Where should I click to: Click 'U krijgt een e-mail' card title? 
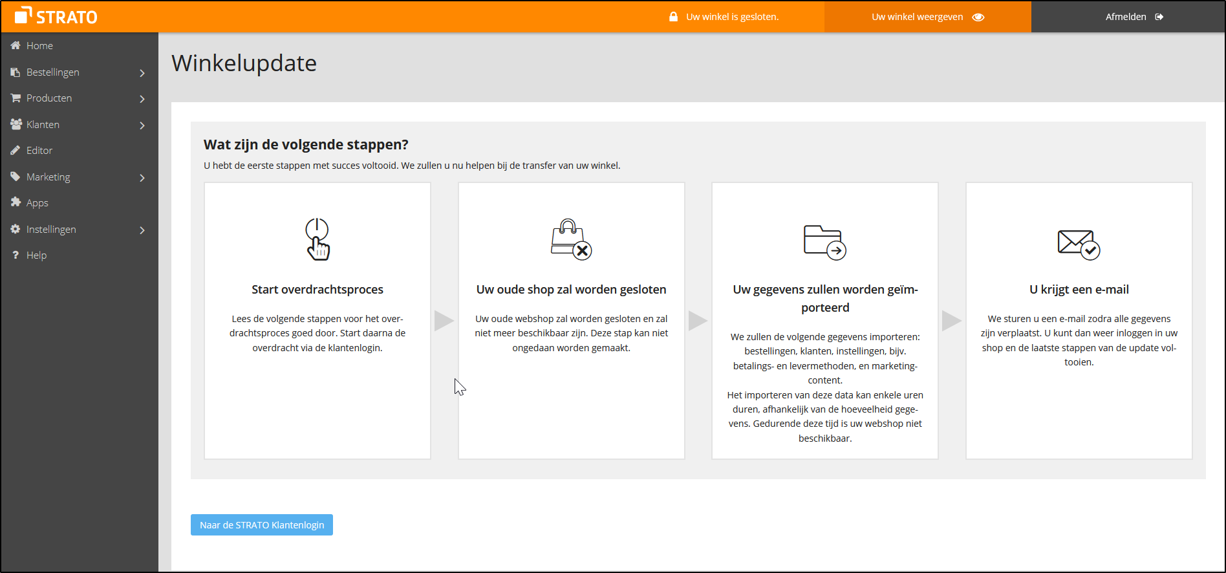[x=1079, y=289]
